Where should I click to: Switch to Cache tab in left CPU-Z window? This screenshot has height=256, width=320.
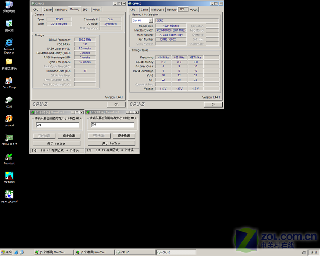point(47,9)
